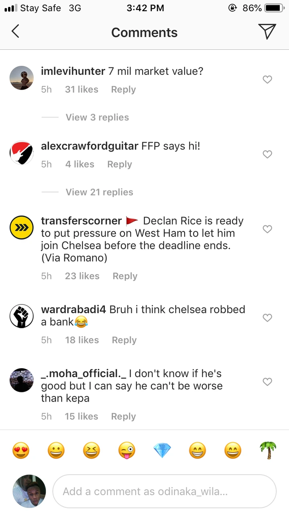Tap the back arrow in Comments header

tap(15, 31)
